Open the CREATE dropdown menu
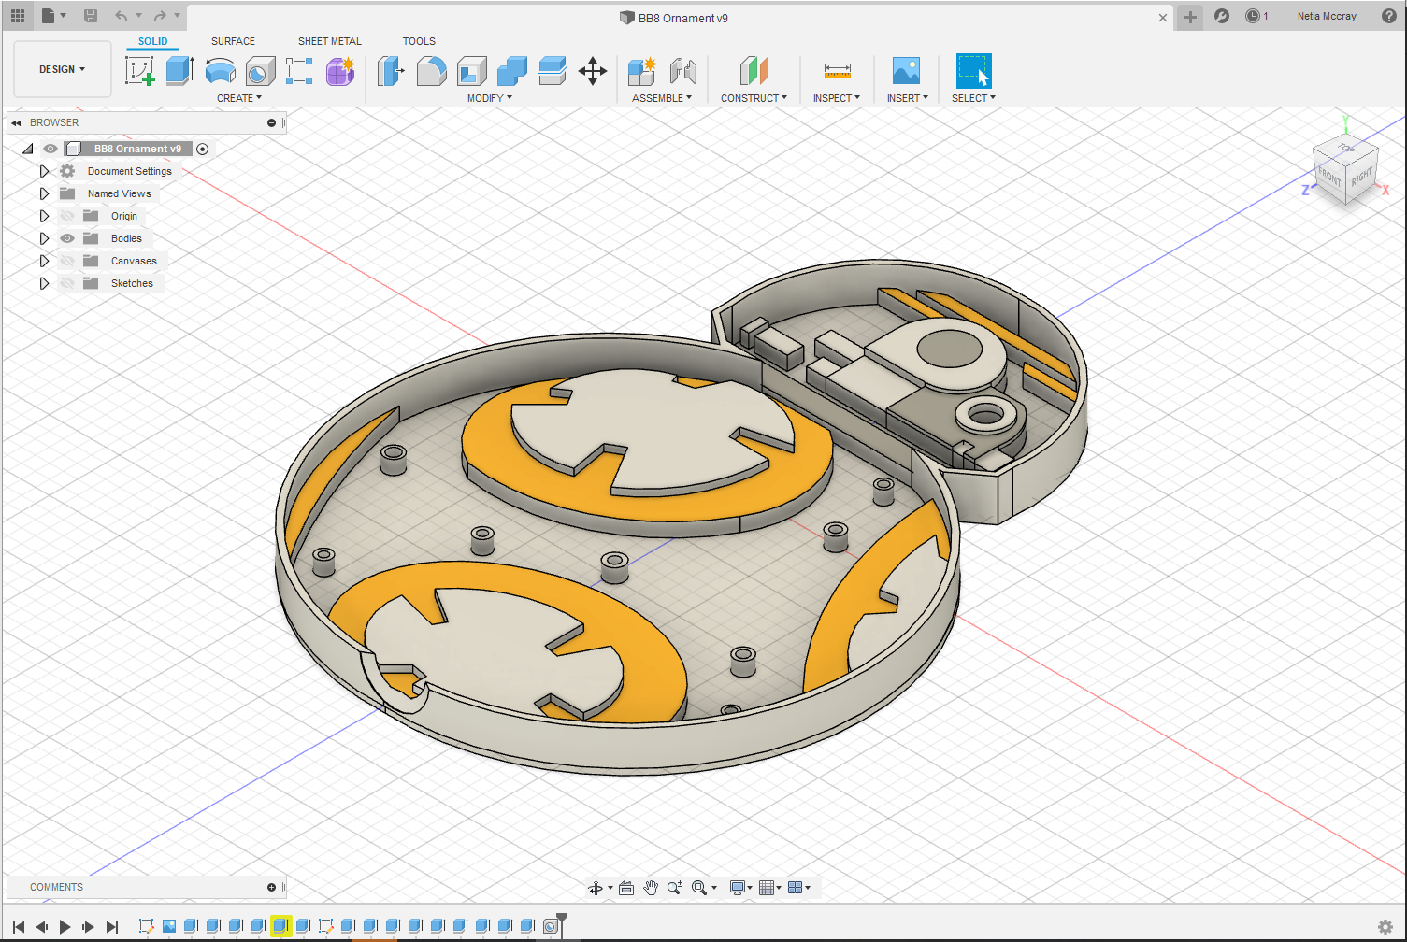Screen dimensions: 1407x942 coord(239,97)
